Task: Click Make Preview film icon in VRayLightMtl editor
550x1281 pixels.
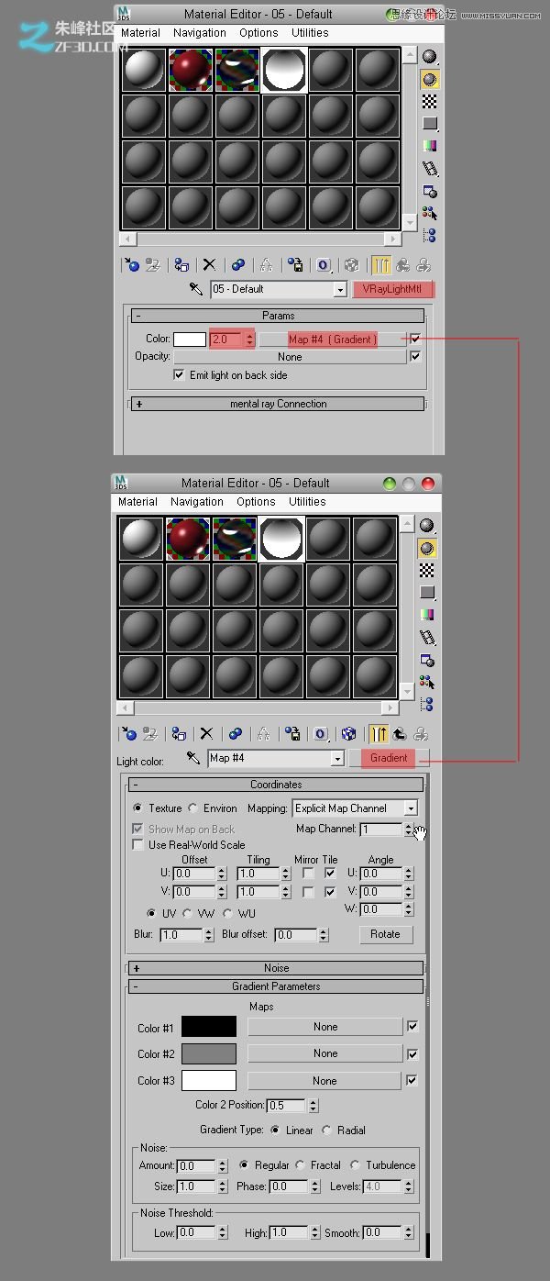Action: (430, 169)
